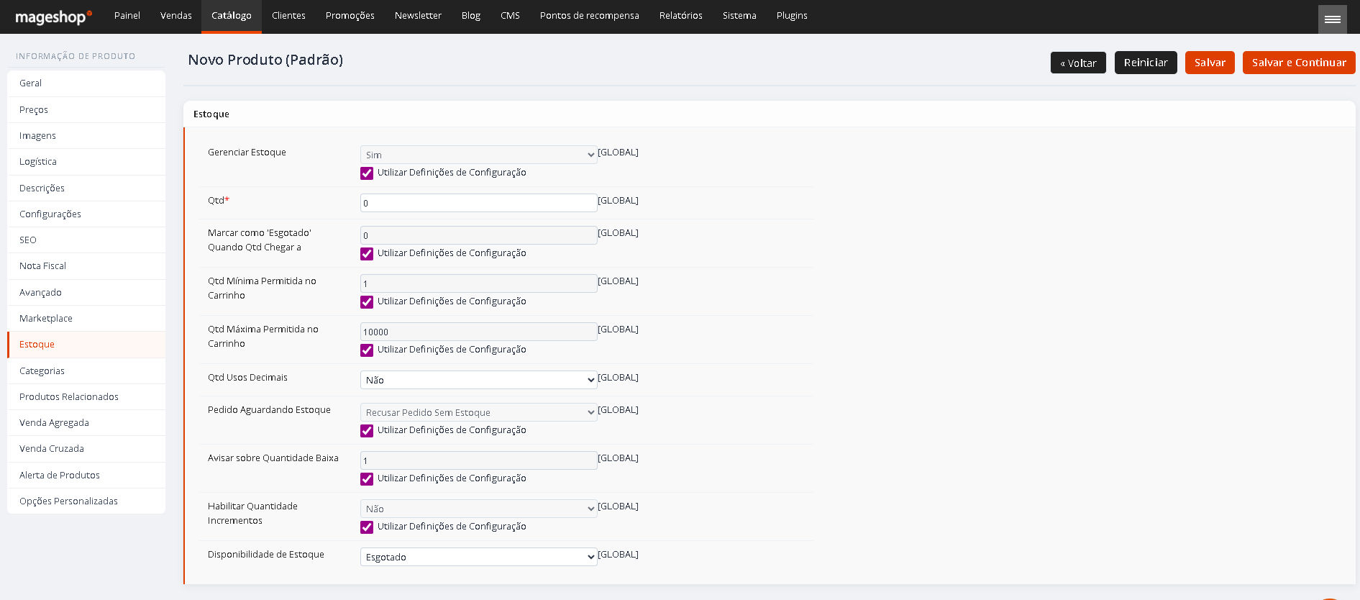Click the Salvar e Continuar button
Image resolution: width=1360 pixels, height=600 pixels.
[1299, 63]
